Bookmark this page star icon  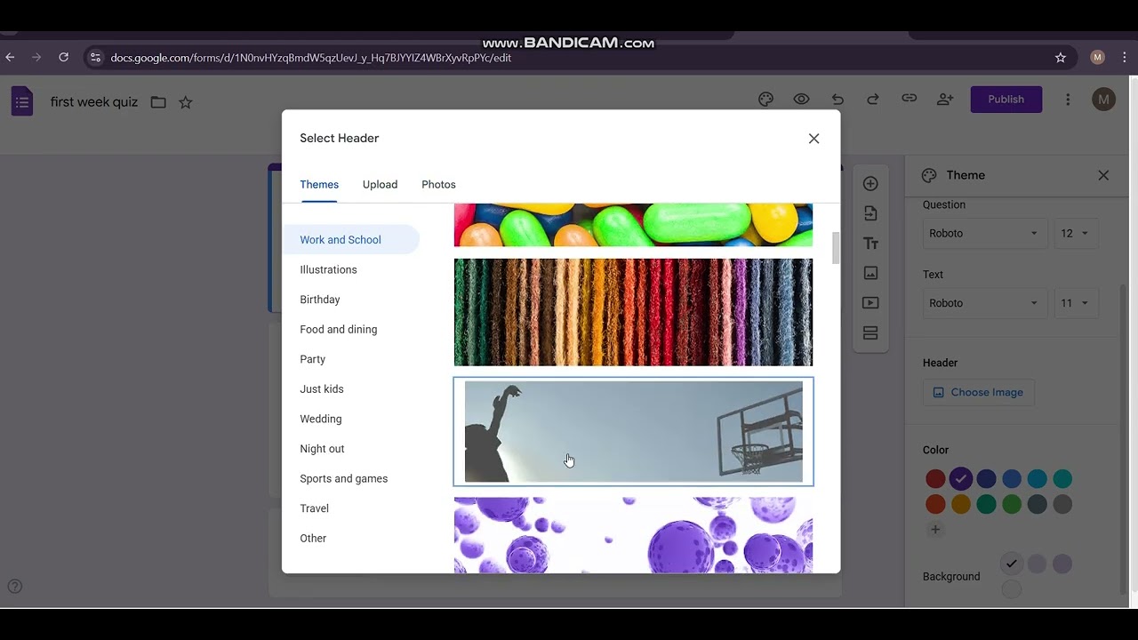1060,58
